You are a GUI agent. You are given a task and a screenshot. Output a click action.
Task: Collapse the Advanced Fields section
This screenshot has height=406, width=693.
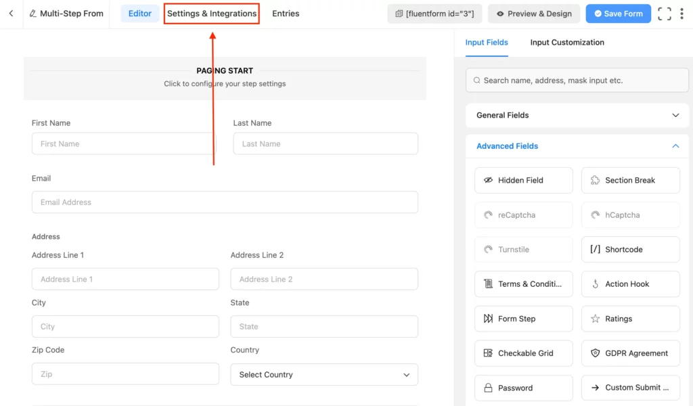pyautogui.click(x=576, y=145)
